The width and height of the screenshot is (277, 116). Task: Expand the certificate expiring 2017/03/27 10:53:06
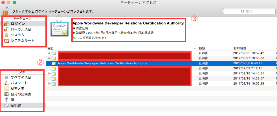(x=49, y=58)
